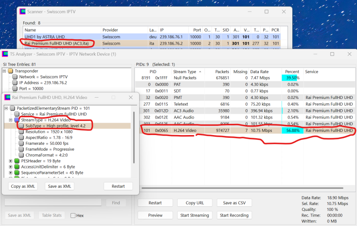Click the blue StreamType H.264 Video node icon
This screenshot has height=226, width=357.
pos(17,120)
